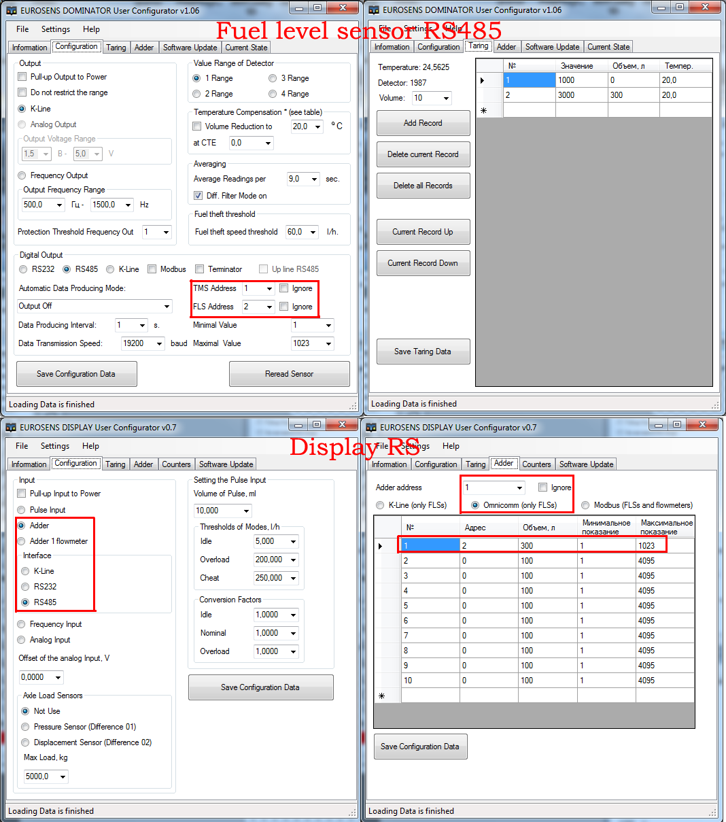Open the Counters tab beside the selected Adder tab
The image size is (726, 822).
[x=536, y=464]
